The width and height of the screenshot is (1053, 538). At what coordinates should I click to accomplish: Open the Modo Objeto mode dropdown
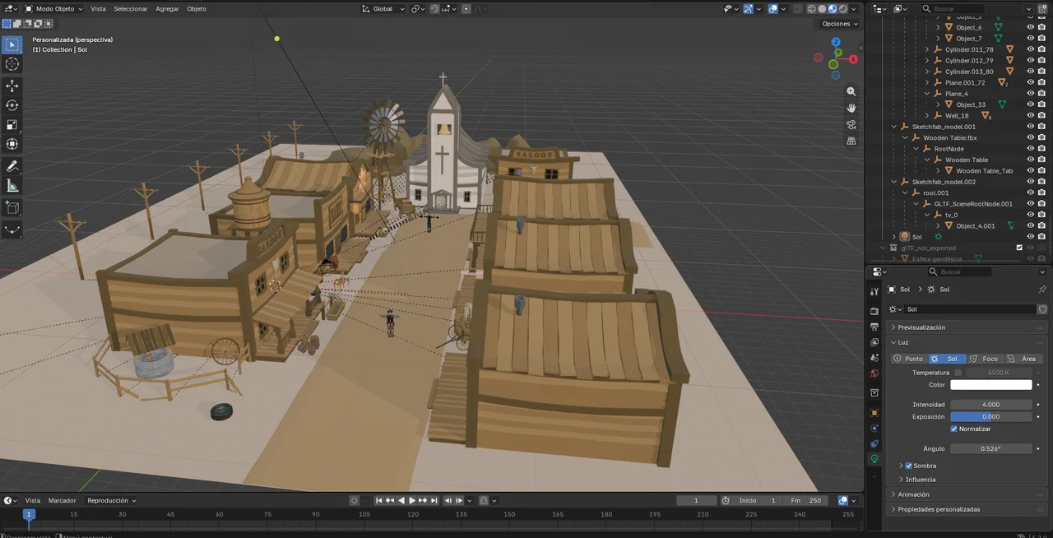(x=53, y=9)
